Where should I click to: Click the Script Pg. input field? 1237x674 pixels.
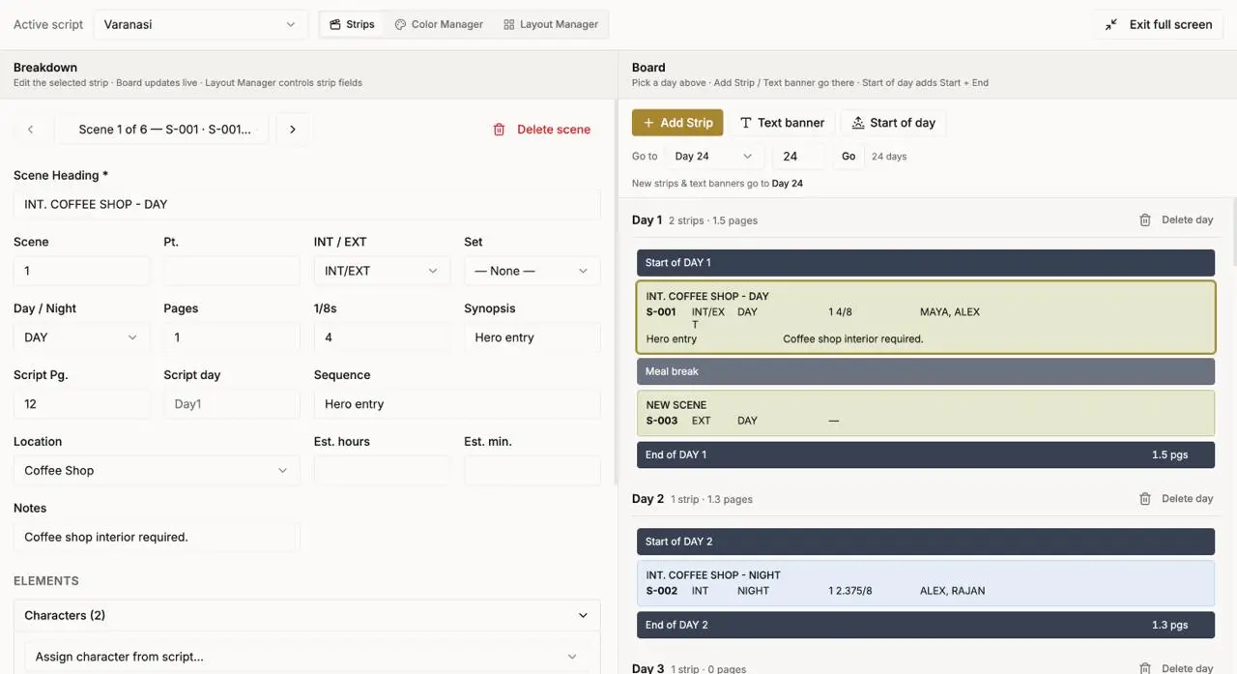[81, 404]
